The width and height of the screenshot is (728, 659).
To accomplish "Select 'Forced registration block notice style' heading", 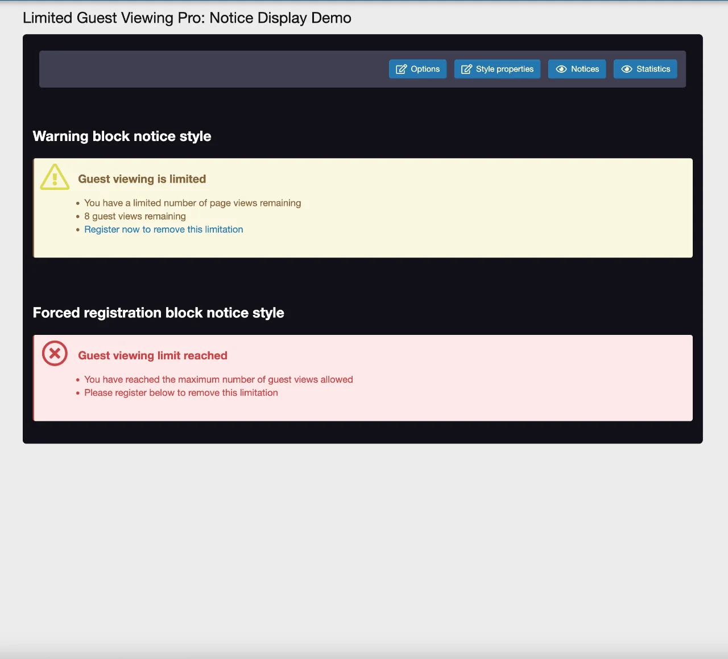I will coord(158,313).
